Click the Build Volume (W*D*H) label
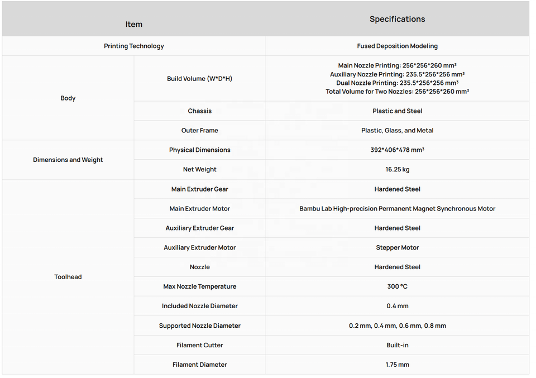Image resolution: width=536 pixels, height=378 pixels. [200, 79]
